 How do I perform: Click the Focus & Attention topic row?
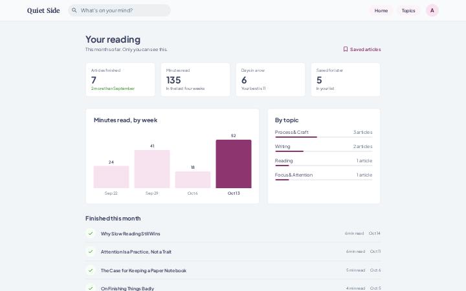click(324, 177)
